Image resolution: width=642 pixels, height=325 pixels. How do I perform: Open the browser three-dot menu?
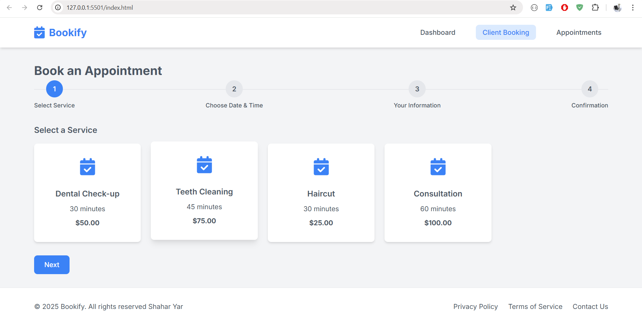pyautogui.click(x=633, y=7)
